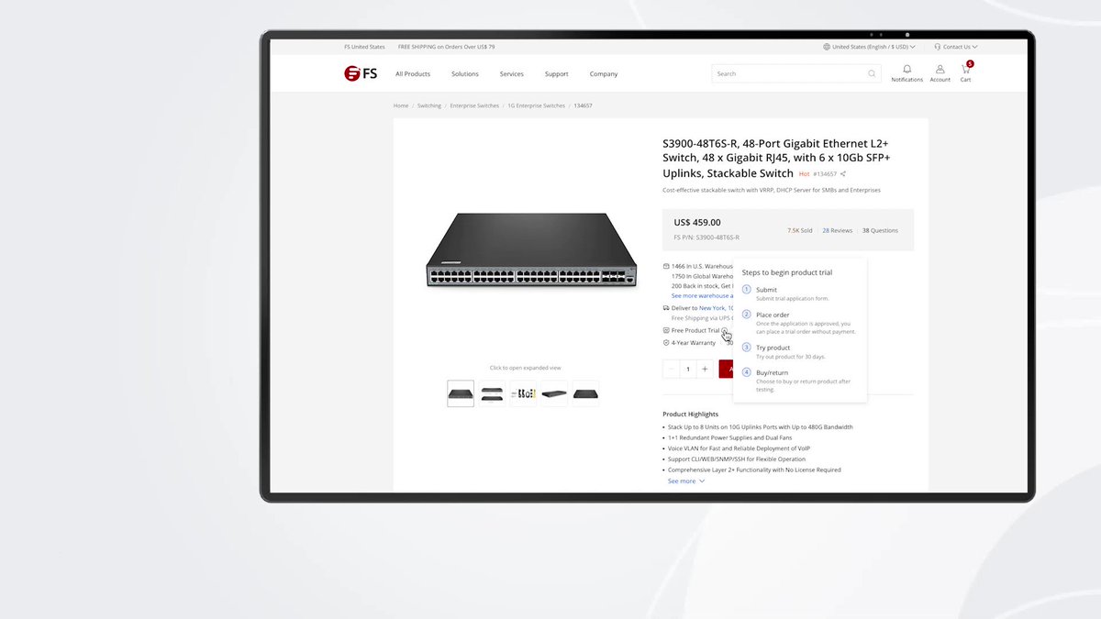The image size is (1101, 619).
Task: Open the Notifications bell icon
Action: [907, 69]
